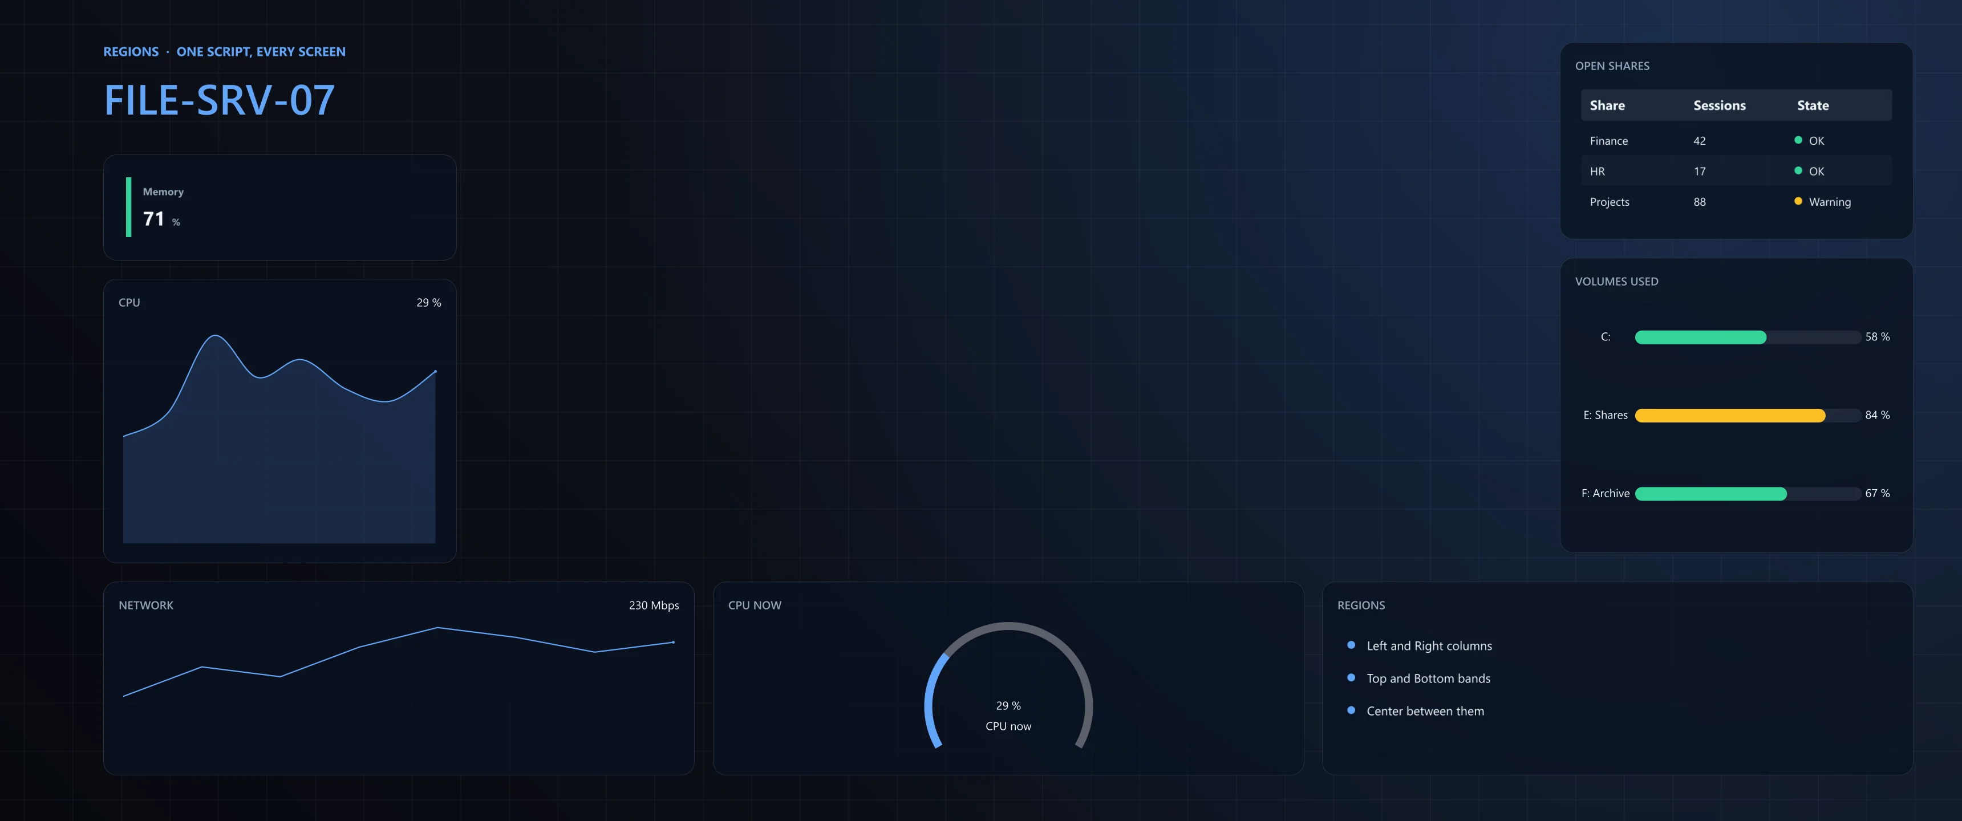Click the FILE-SRV-07 server title
The image size is (1962, 821).
pos(220,100)
